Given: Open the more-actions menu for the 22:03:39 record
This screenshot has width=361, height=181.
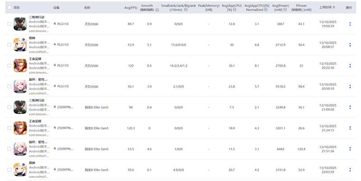Looking at the screenshot, I should (x=350, y=170).
